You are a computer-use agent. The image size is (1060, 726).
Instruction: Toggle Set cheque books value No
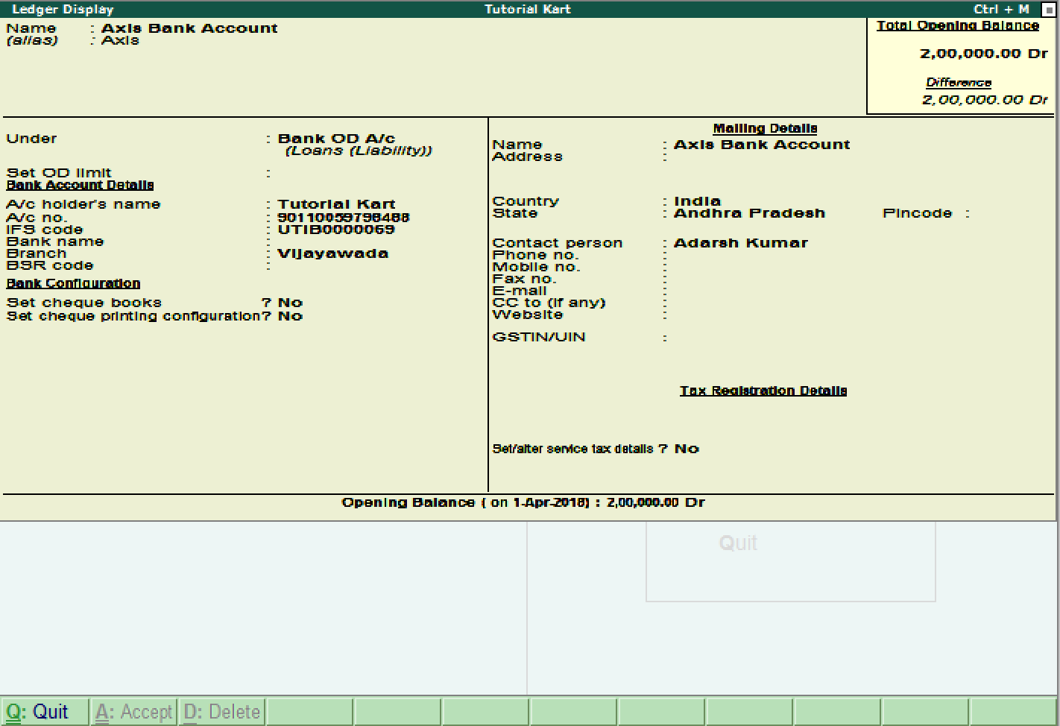[x=290, y=303]
